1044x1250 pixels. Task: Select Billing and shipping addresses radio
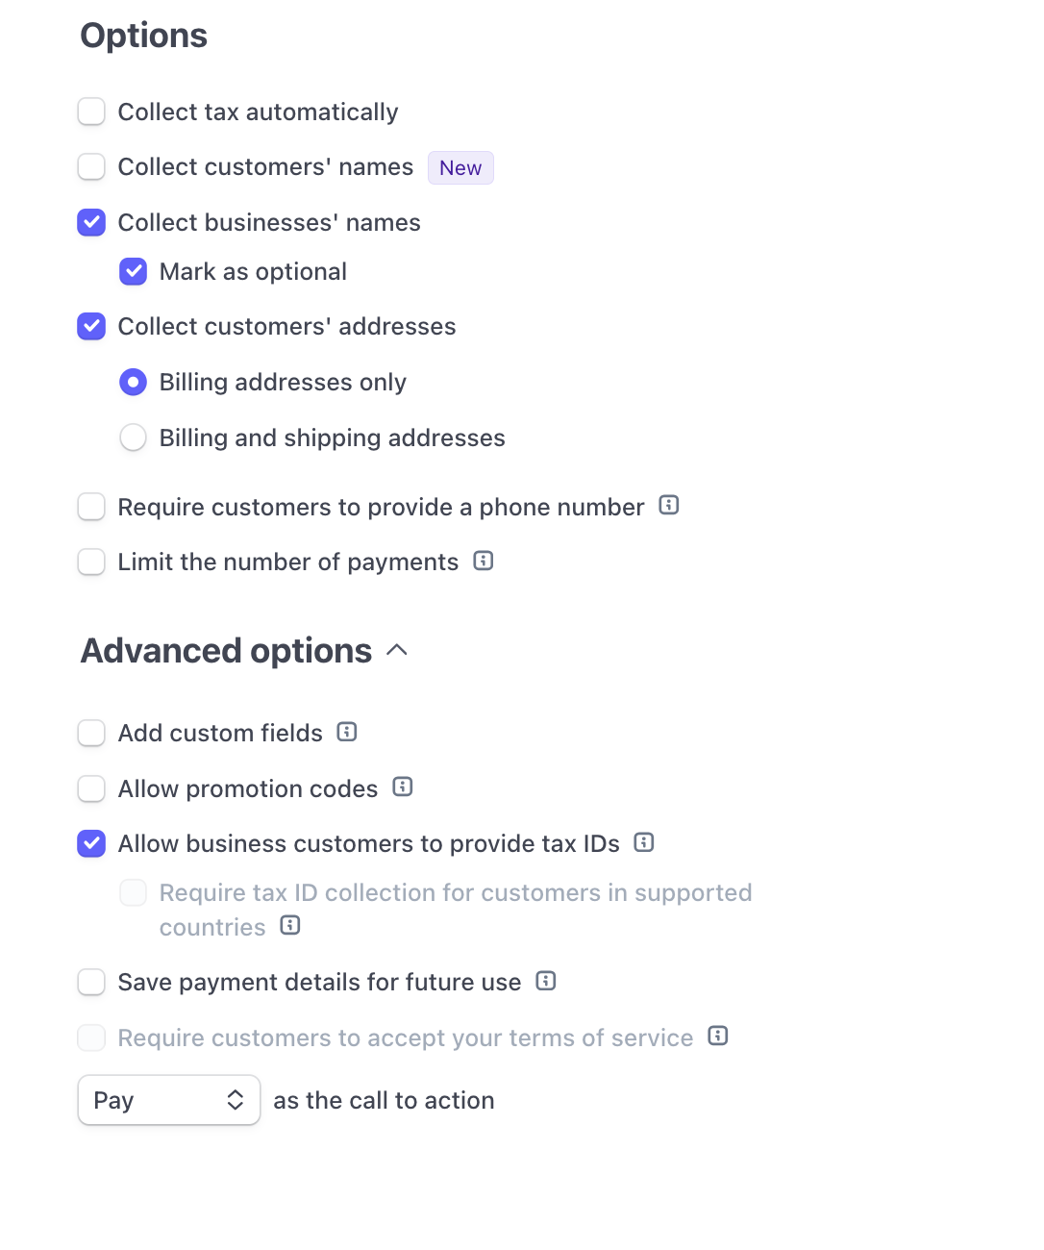pos(133,437)
